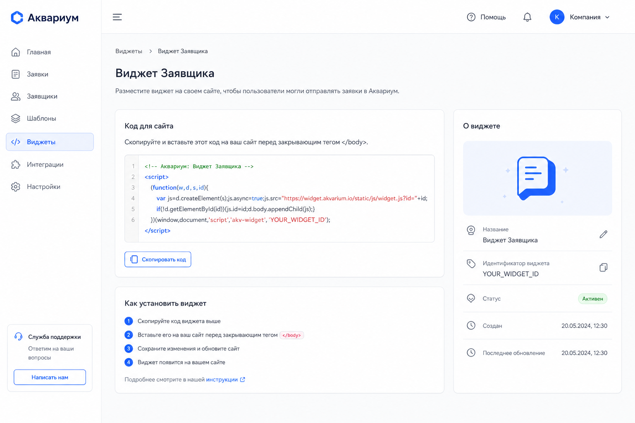Click the Активен status badge
635x423 pixels.
click(x=592, y=299)
